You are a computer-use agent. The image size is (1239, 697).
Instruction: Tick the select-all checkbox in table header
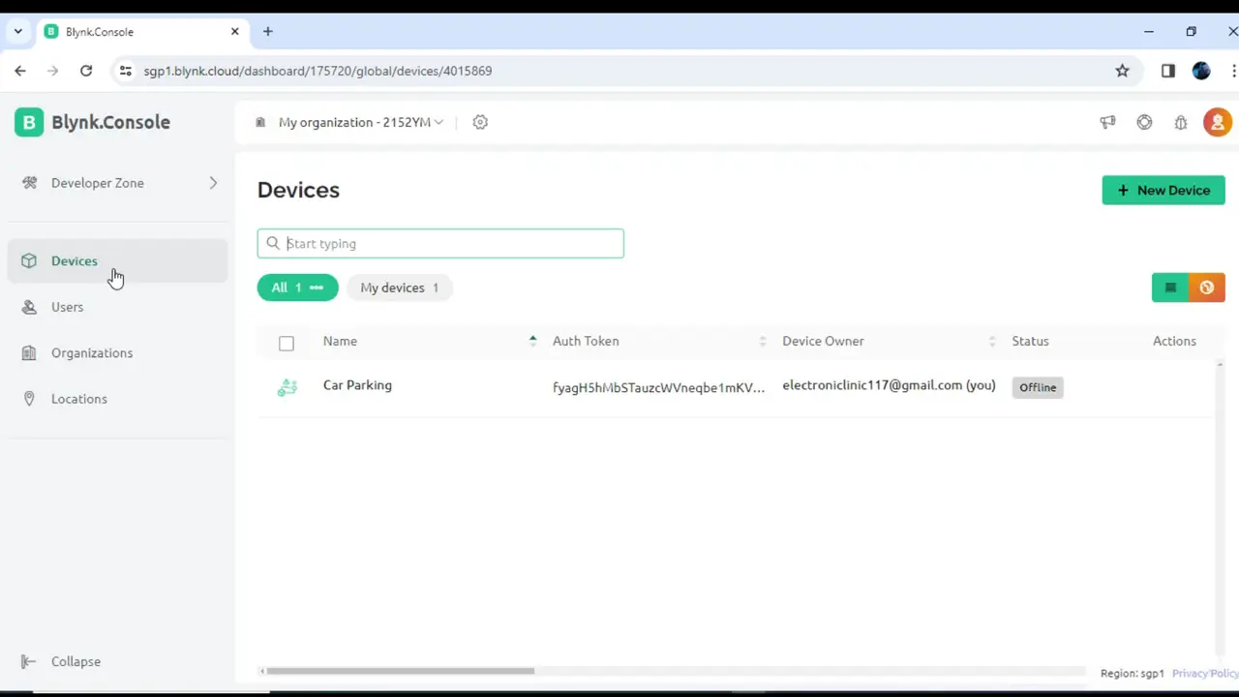pos(287,343)
